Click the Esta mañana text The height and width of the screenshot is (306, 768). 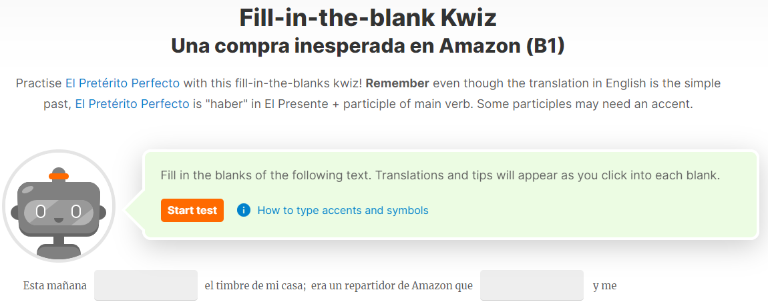click(x=55, y=285)
